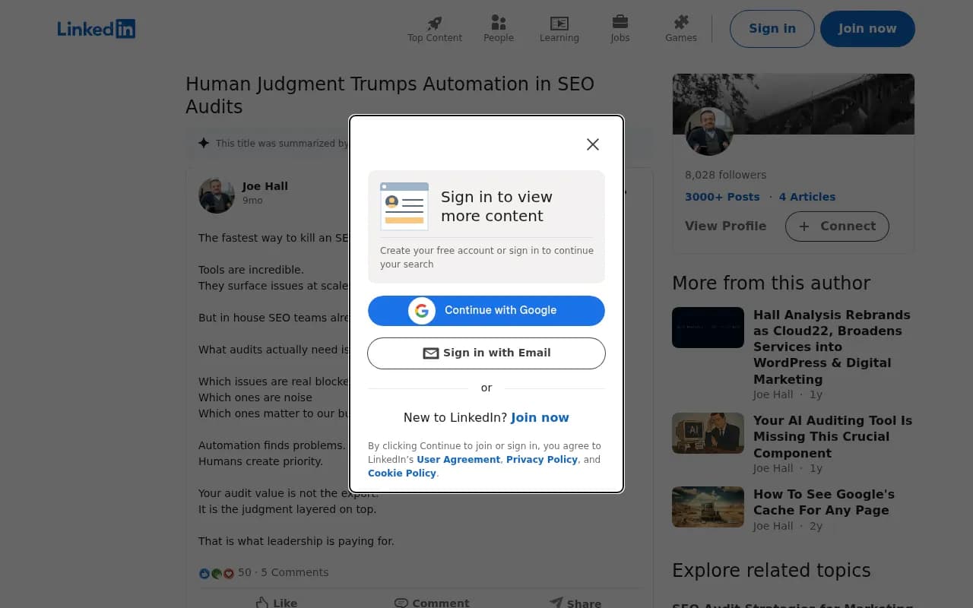
Task: Open the 4 Articles link
Action: pos(807,197)
